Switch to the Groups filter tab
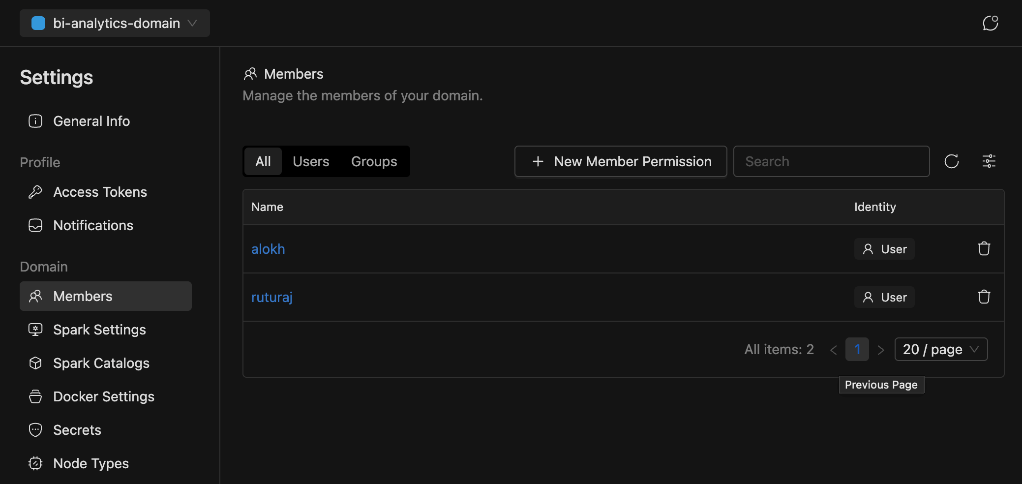Image resolution: width=1022 pixels, height=484 pixels. [x=374, y=161]
